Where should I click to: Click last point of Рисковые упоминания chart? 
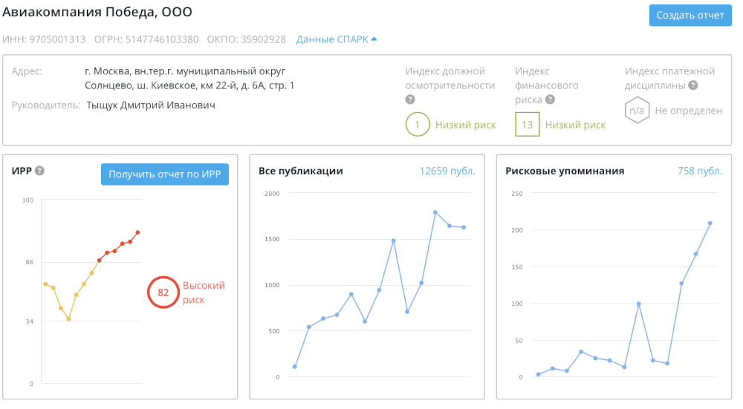(x=710, y=223)
